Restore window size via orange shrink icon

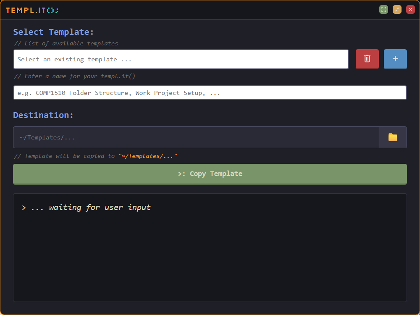397,9
